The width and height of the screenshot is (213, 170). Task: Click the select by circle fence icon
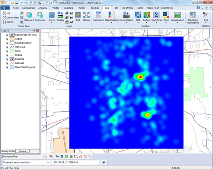pos(85,156)
